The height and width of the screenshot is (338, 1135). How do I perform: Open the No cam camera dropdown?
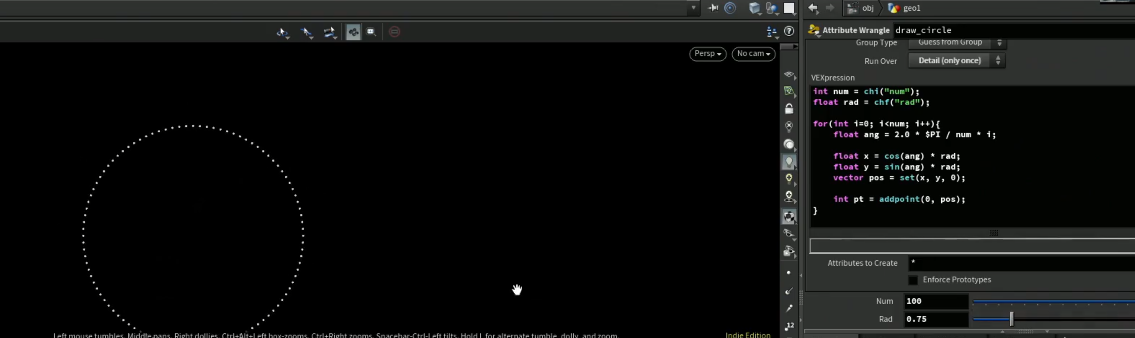[x=753, y=54]
